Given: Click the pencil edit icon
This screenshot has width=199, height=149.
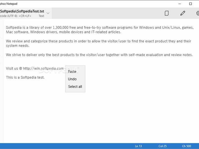Looking at the screenshot, I should pyautogui.click(x=183, y=13).
